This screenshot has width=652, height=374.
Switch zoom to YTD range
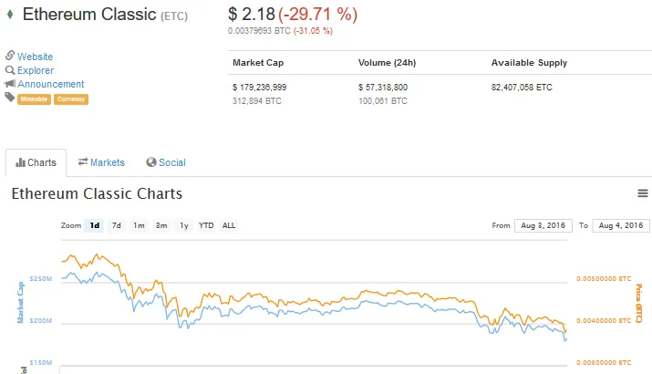click(x=206, y=225)
